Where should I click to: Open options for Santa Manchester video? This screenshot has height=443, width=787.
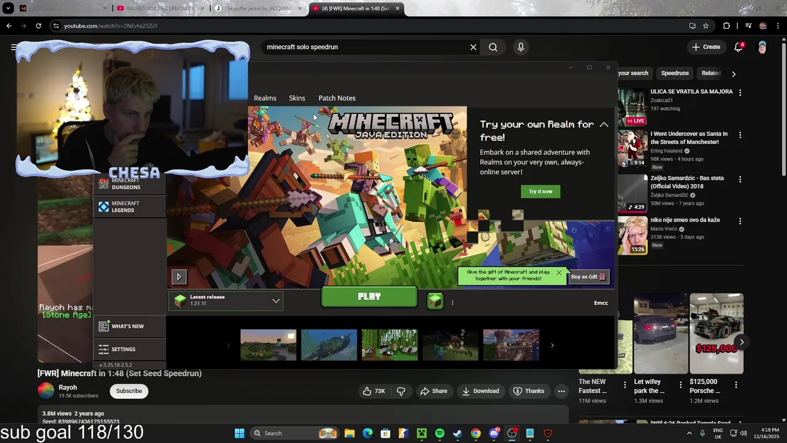coord(740,135)
